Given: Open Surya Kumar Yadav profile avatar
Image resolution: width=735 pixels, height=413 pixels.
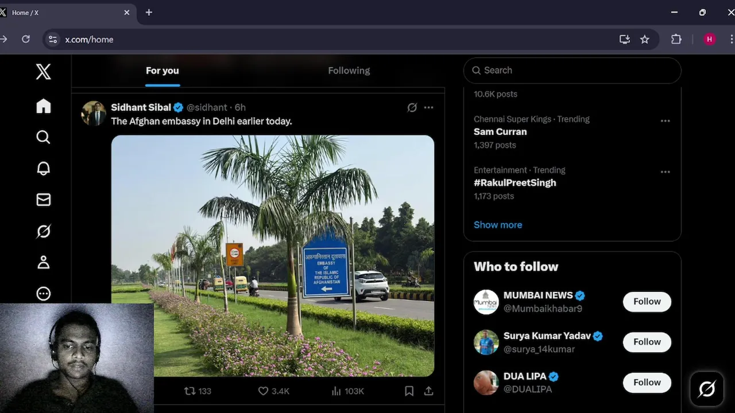Looking at the screenshot, I should click(486, 342).
